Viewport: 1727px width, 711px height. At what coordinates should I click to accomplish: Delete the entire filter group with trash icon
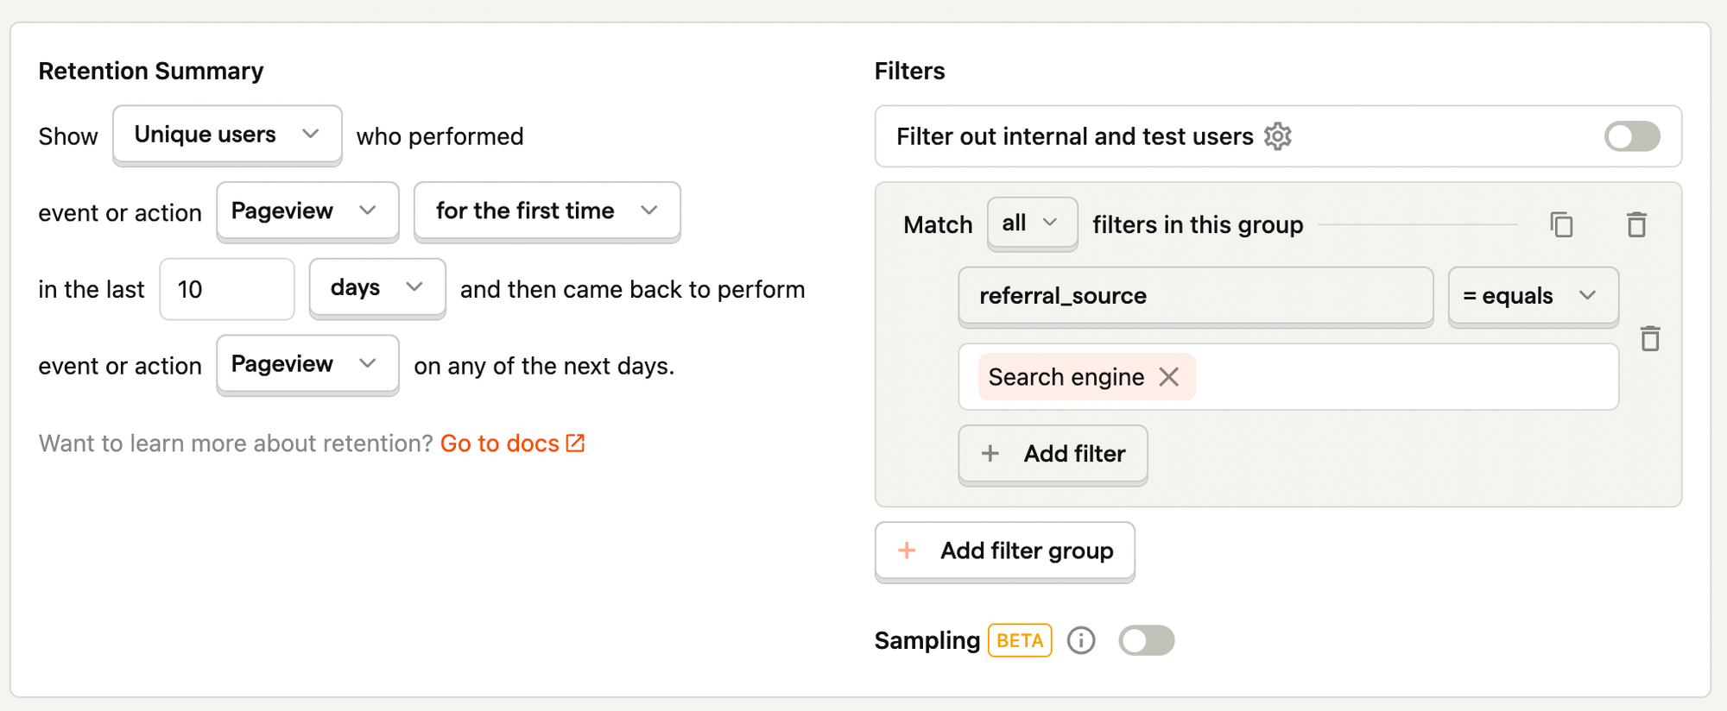(1636, 224)
